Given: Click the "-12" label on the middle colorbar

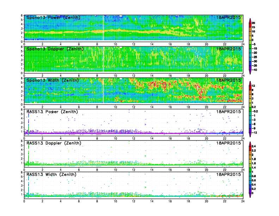Looking at the screenshot, I should click(254, 133).
